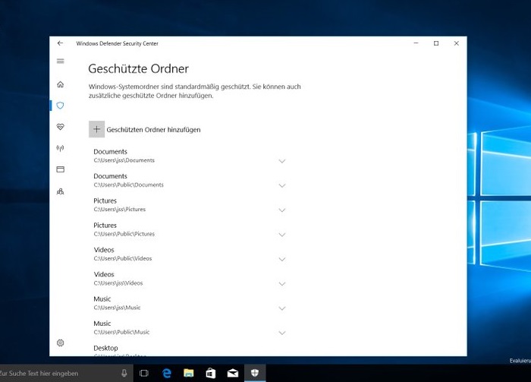This screenshot has width=531, height=382.
Task: Go to Home in sidebar
Action: [60, 84]
